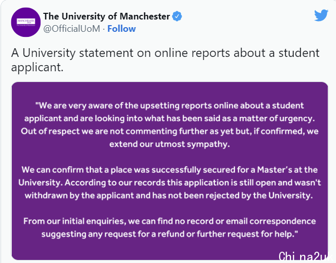
Task: Click the line starting "applicant and are looking into"
Action: coord(169,118)
